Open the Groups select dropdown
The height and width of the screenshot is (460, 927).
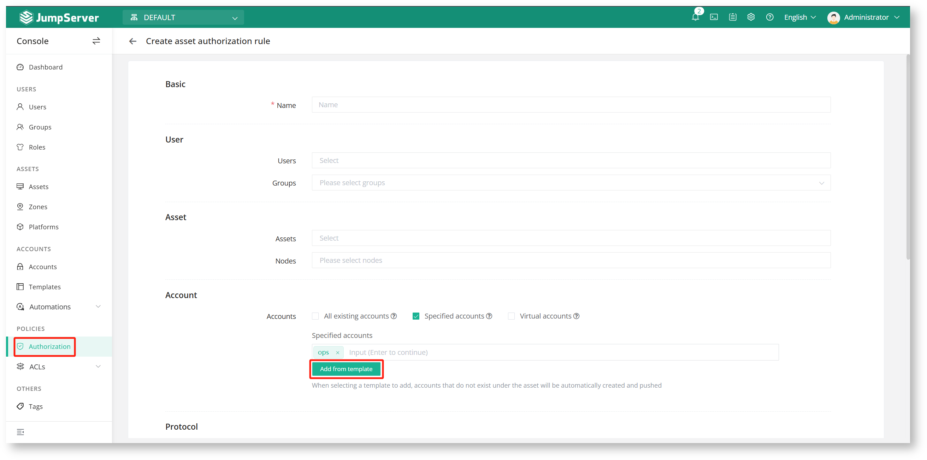click(x=571, y=183)
